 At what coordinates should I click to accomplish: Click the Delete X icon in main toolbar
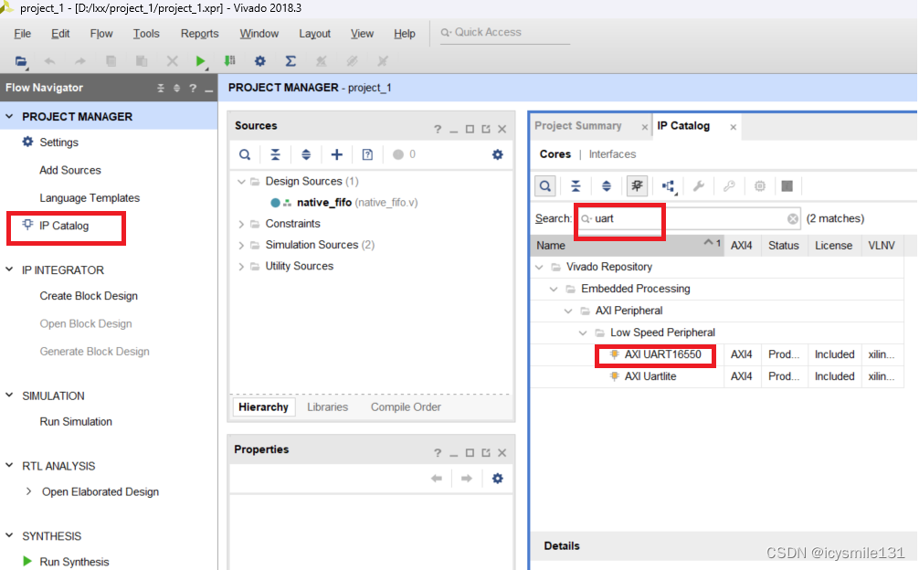coord(172,61)
